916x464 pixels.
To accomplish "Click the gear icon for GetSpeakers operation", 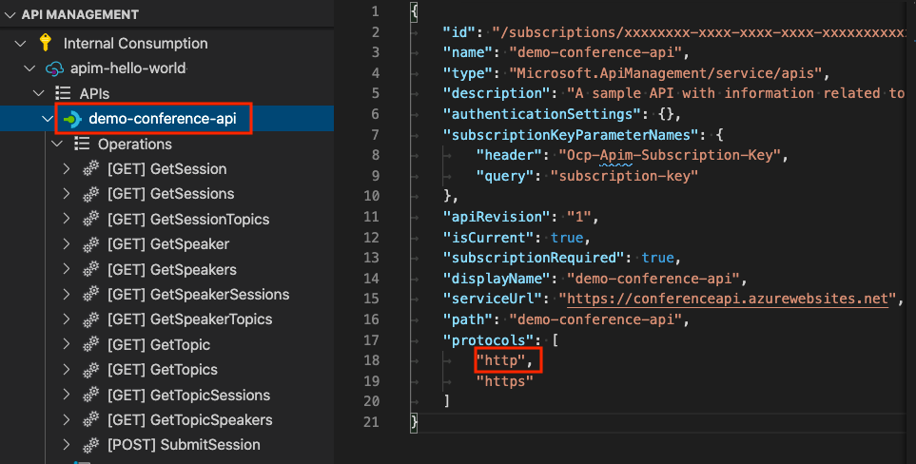I will pyautogui.click(x=91, y=269).
